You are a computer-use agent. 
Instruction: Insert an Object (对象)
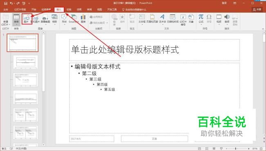tap(191, 19)
